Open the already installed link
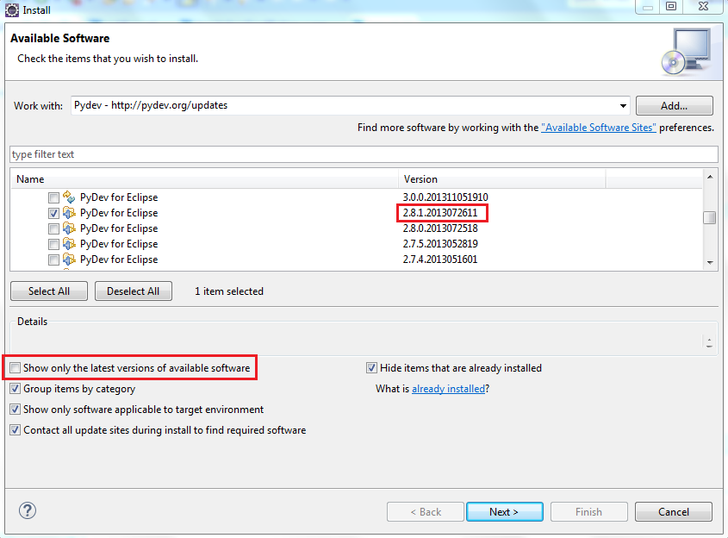728x538 pixels. point(448,388)
